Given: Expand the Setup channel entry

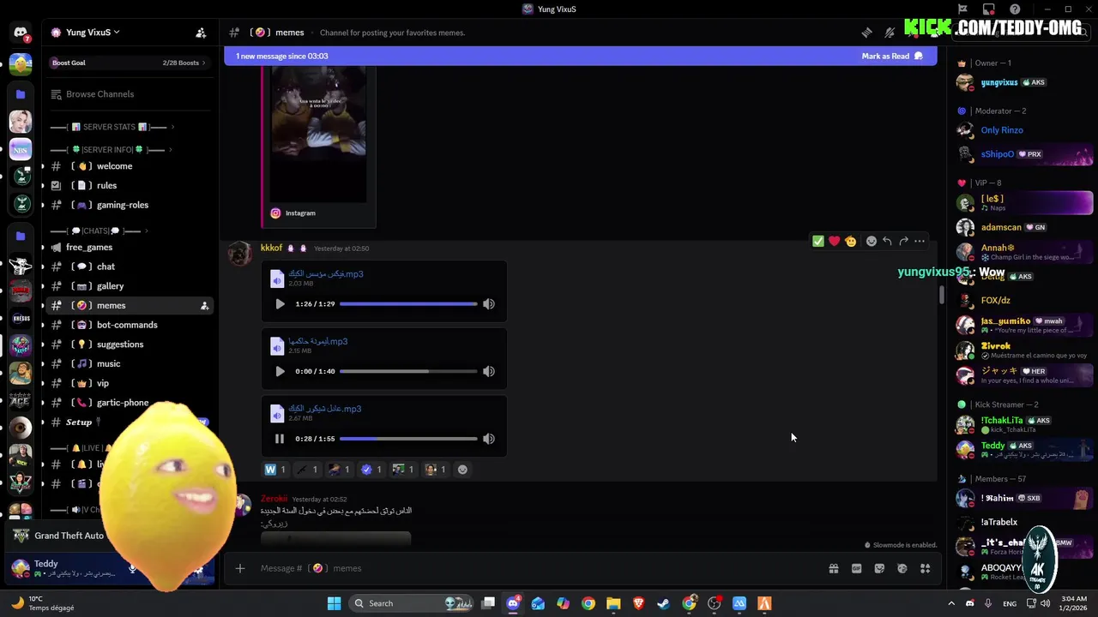Looking at the screenshot, I should pos(129,422).
